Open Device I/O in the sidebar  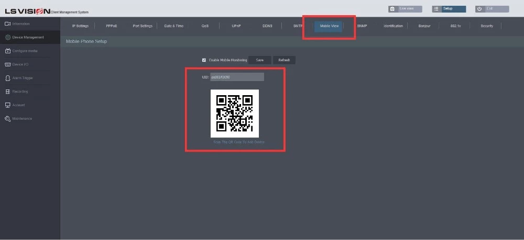(20, 64)
